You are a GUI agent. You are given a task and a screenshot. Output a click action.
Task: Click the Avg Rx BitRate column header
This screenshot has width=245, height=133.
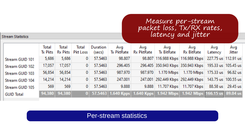192,50
